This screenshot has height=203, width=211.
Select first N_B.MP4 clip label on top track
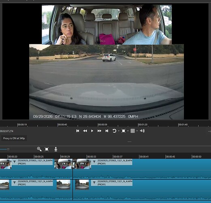pos(35,162)
